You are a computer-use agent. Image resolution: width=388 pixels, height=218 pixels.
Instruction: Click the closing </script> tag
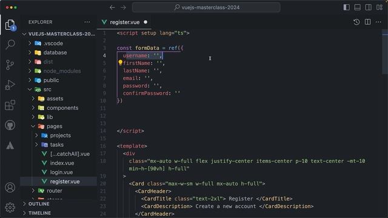pyautogui.click(x=130, y=131)
